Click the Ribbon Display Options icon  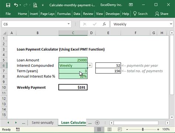point(131,5)
